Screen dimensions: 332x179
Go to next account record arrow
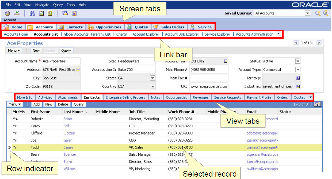(x=319, y=43)
